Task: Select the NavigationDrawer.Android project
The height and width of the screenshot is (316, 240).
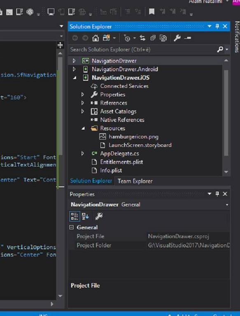Action: [x=125, y=69]
